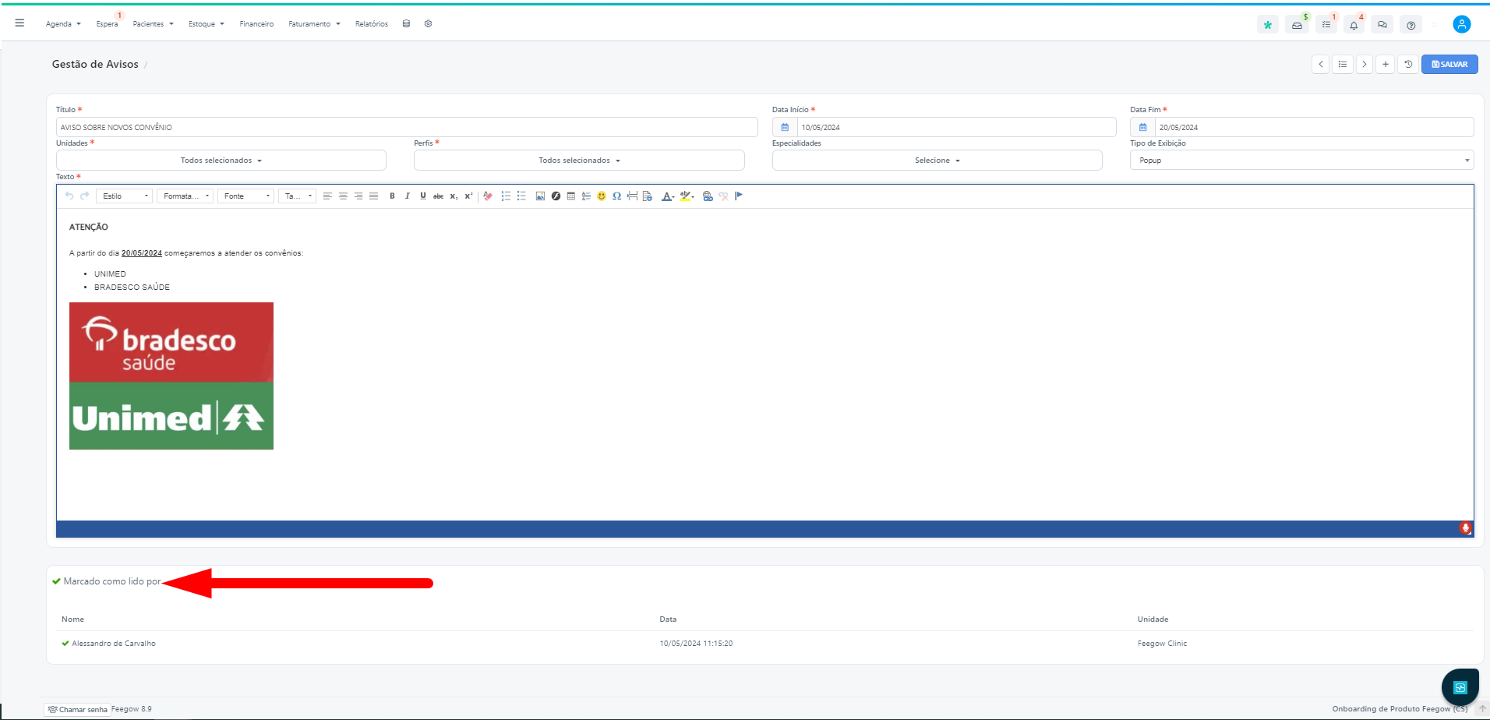Viewport: 1490px width, 720px height.
Task: Toggle italic formatting
Action: tap(408, 196)
